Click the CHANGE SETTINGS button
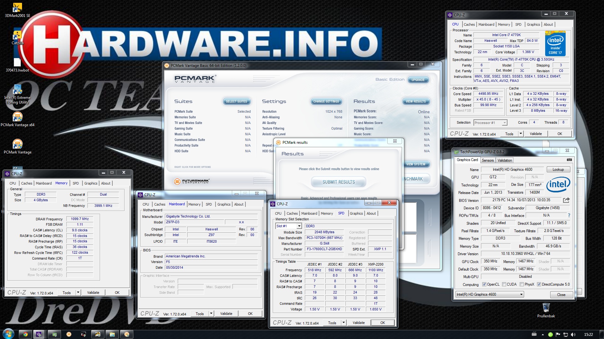The height and width of the screenshot is (339, 604). (326, 101)
